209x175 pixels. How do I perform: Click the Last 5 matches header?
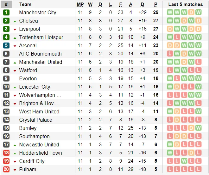(185, 4)
